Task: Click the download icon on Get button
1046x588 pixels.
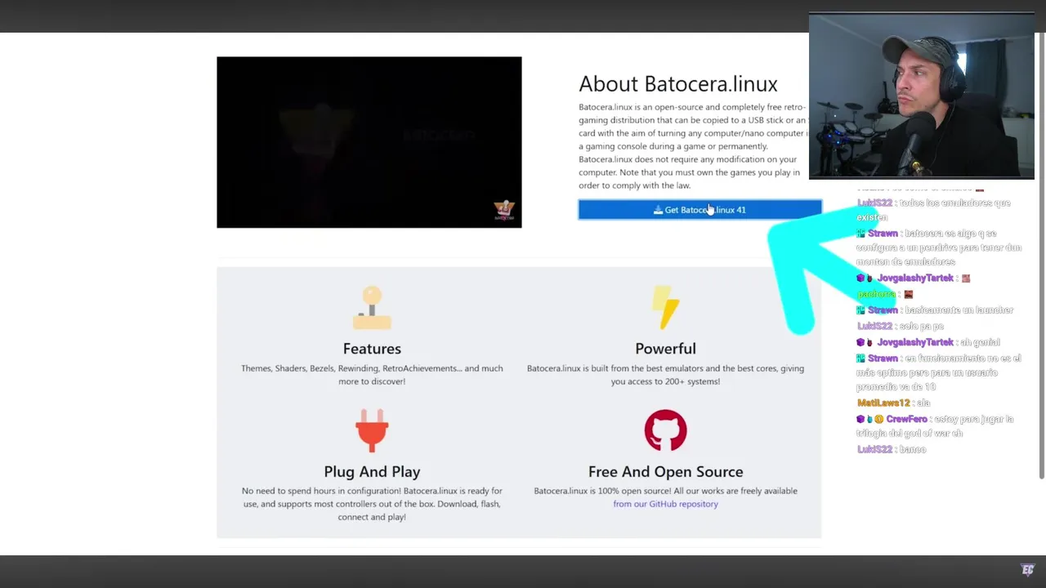Action: (658, 210)
